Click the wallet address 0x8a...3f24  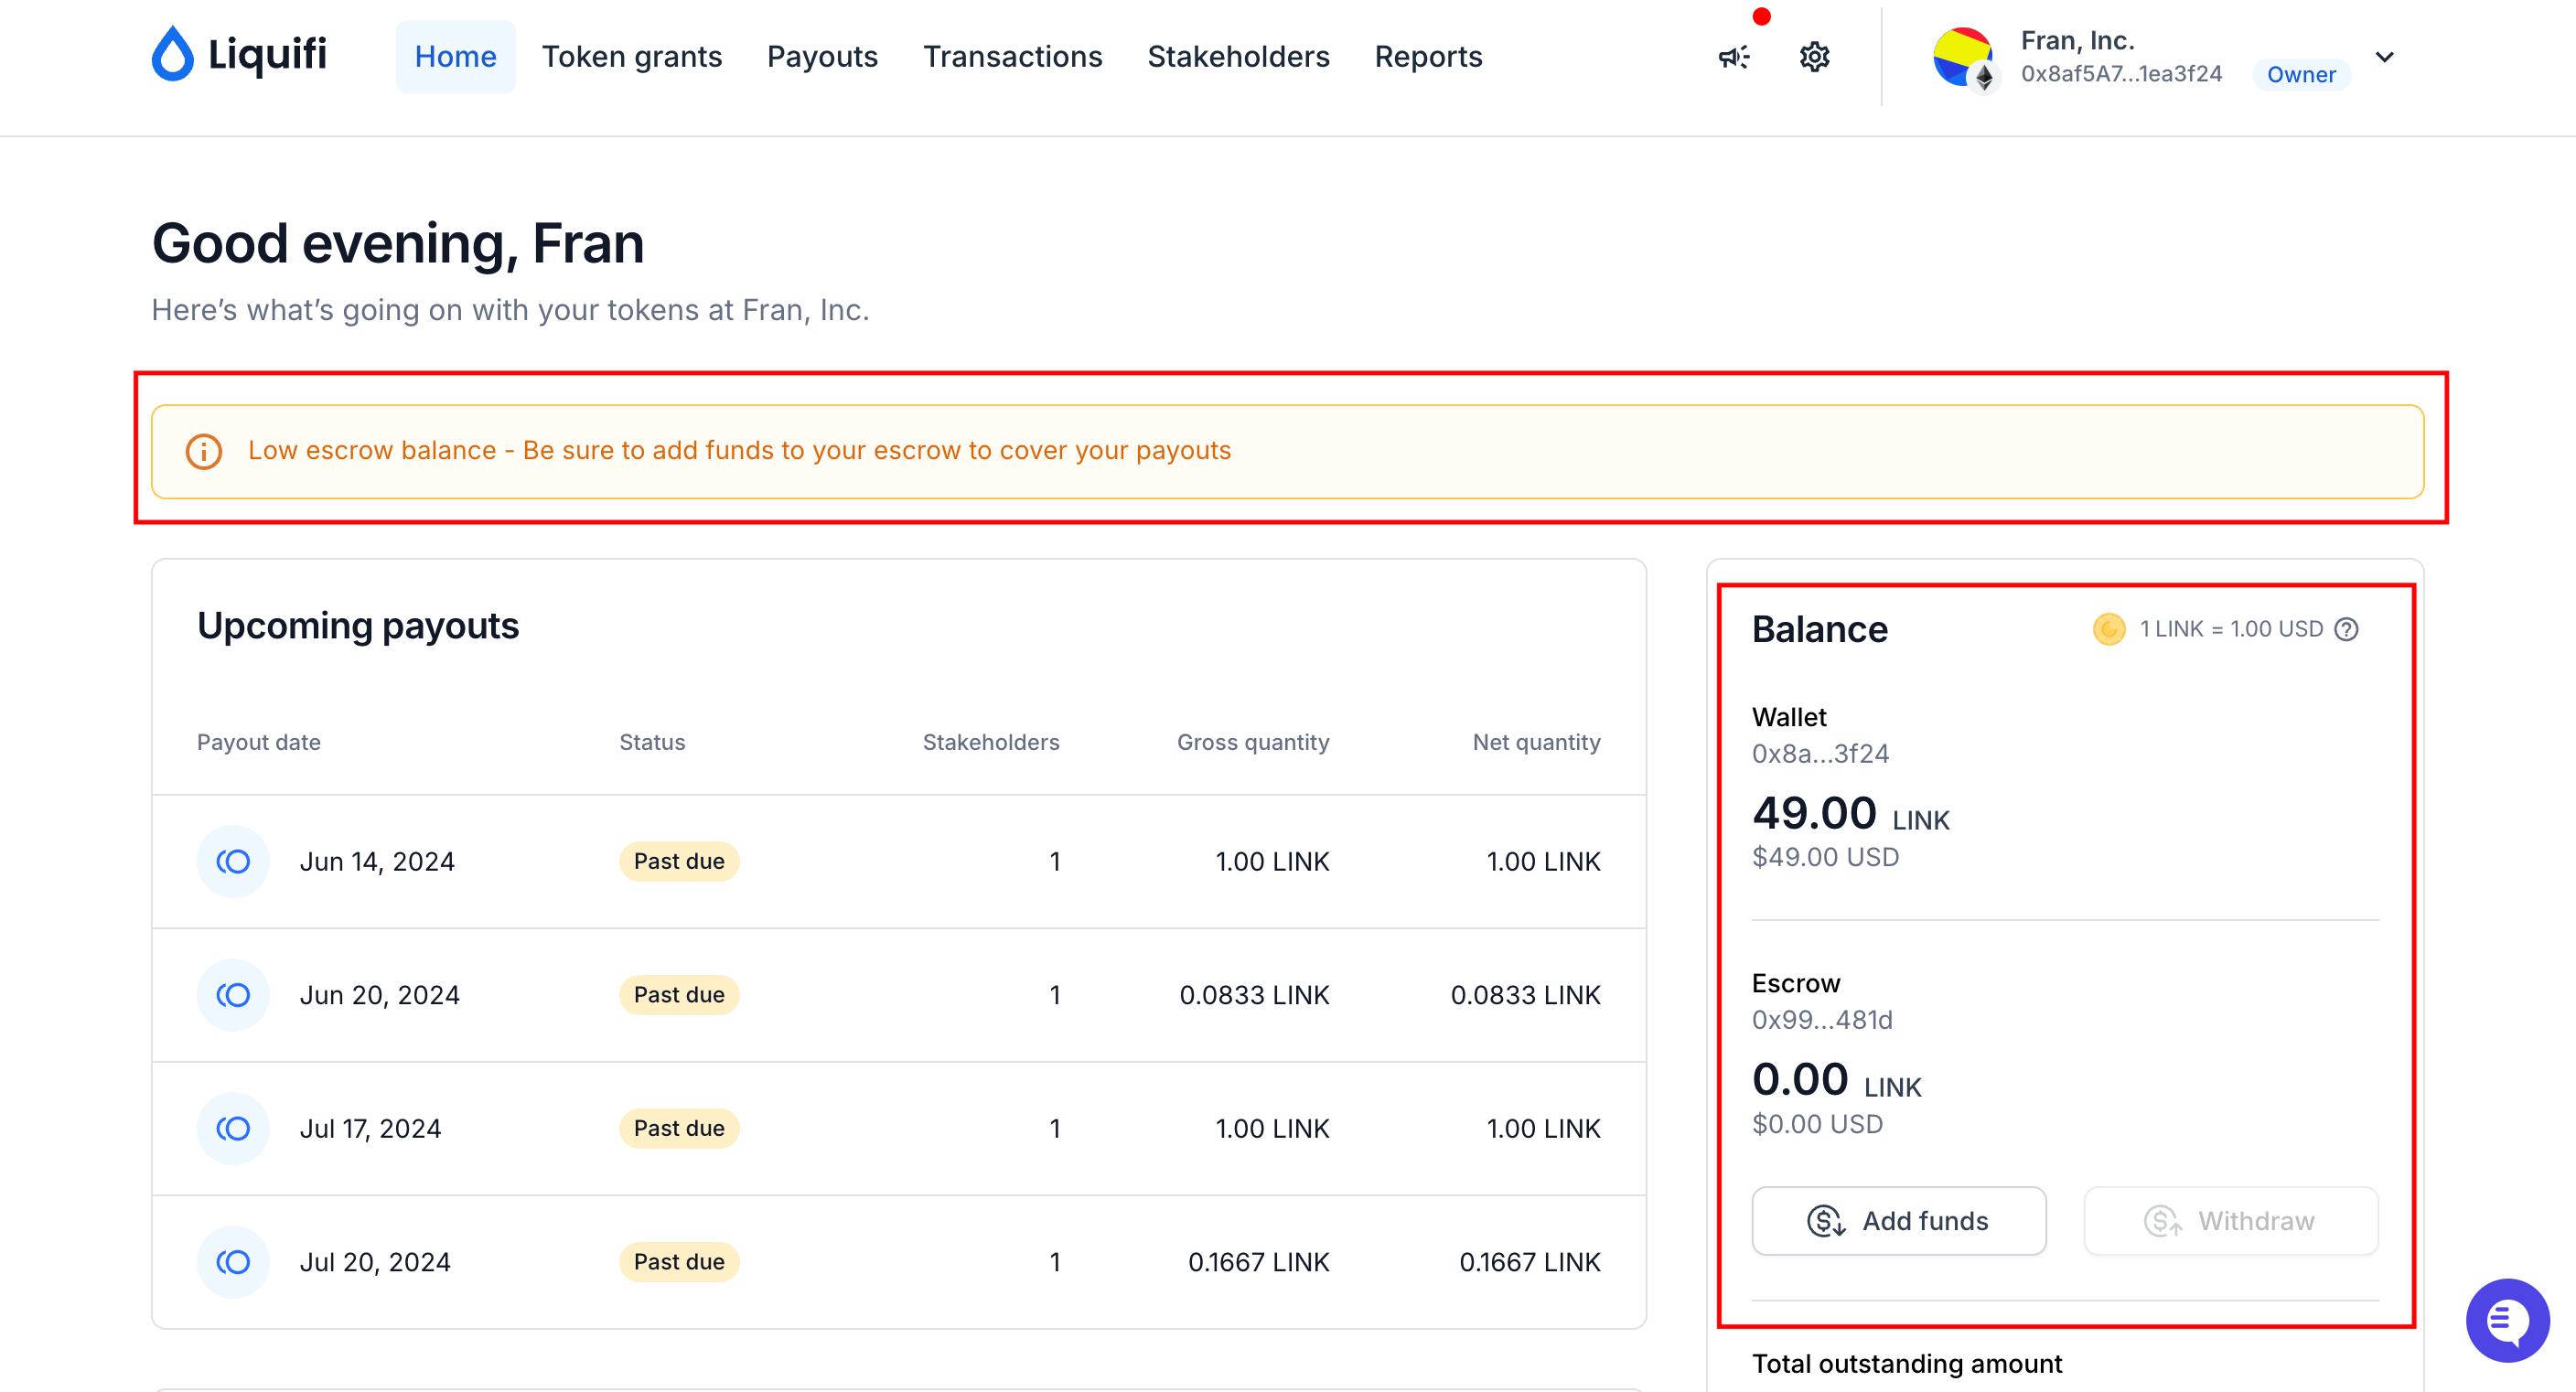pos(1820,754)
